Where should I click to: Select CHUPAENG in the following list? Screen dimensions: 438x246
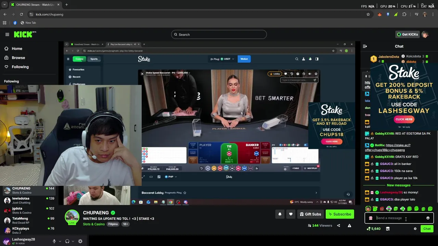[29, 190]
